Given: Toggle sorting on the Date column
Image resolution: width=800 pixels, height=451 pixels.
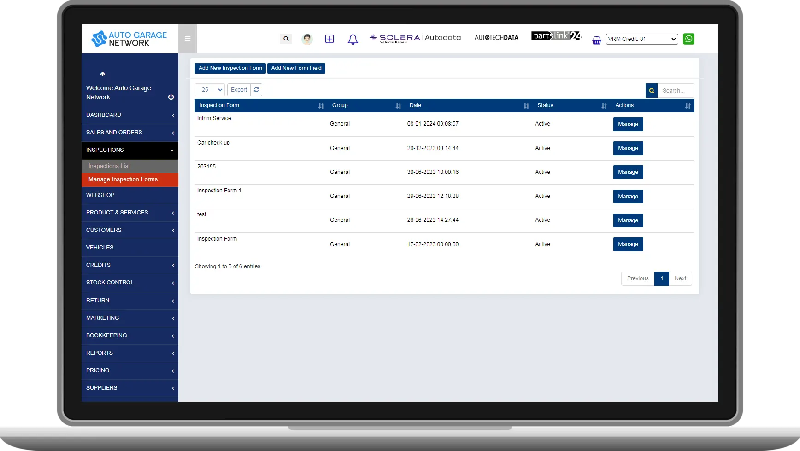Looking at the screenshot, I should click(x=526, y=105).
